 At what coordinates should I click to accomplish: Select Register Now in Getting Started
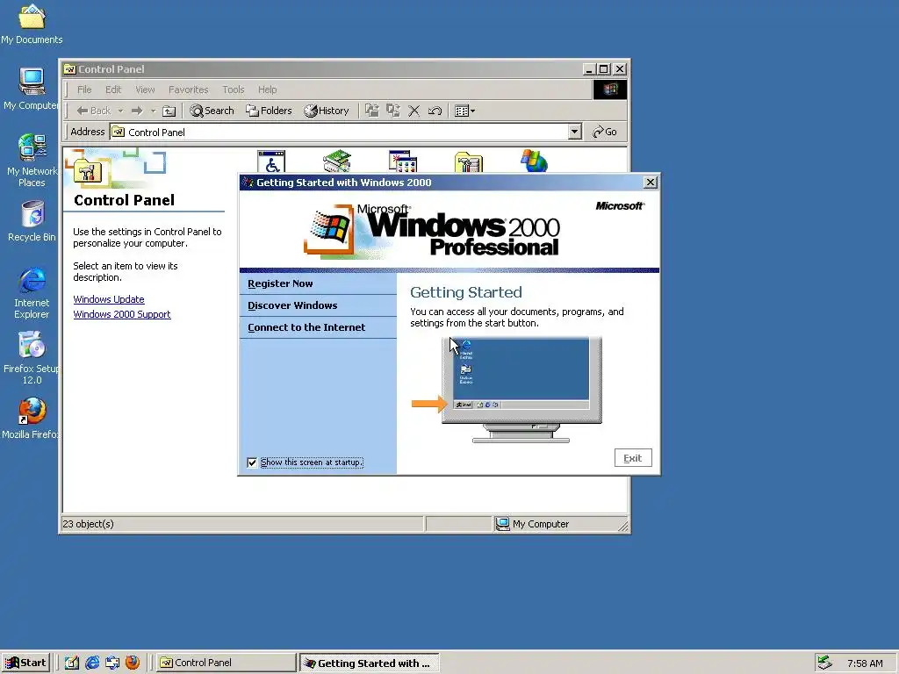pos(280,283)
